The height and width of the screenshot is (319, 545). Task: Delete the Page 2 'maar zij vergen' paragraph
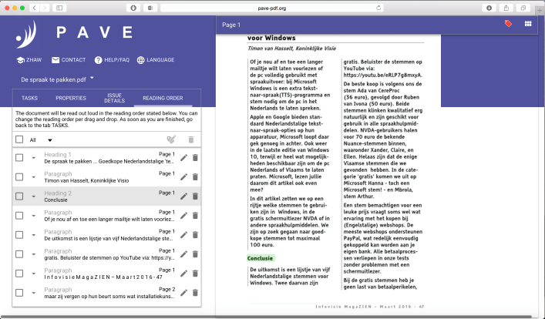(x=195, y=293)
